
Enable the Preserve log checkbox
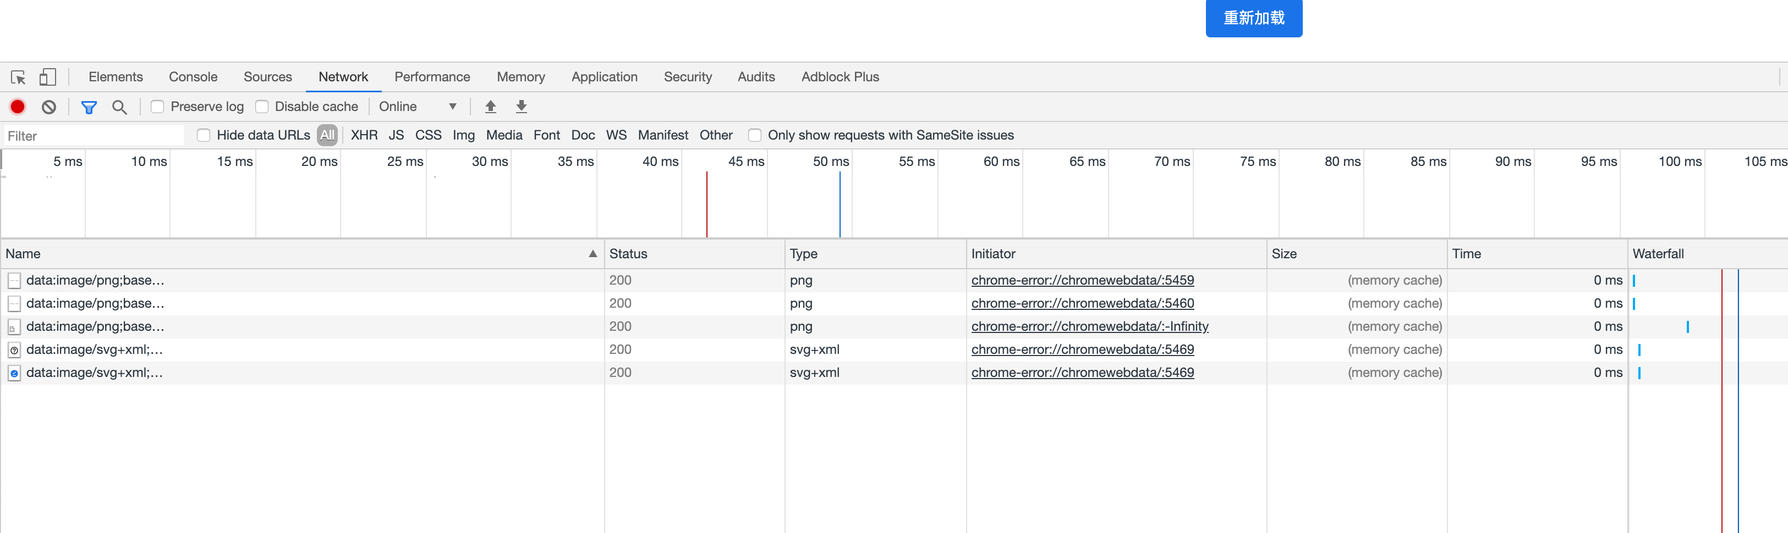pos(157,107)
